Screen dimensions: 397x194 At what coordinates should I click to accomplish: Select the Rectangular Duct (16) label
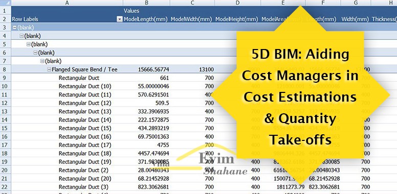(x=85, y=136)
